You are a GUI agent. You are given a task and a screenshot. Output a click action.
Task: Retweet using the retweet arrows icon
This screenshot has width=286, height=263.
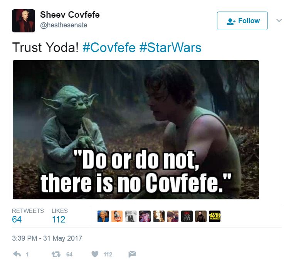pyautogui.click(x=56, y=254)
